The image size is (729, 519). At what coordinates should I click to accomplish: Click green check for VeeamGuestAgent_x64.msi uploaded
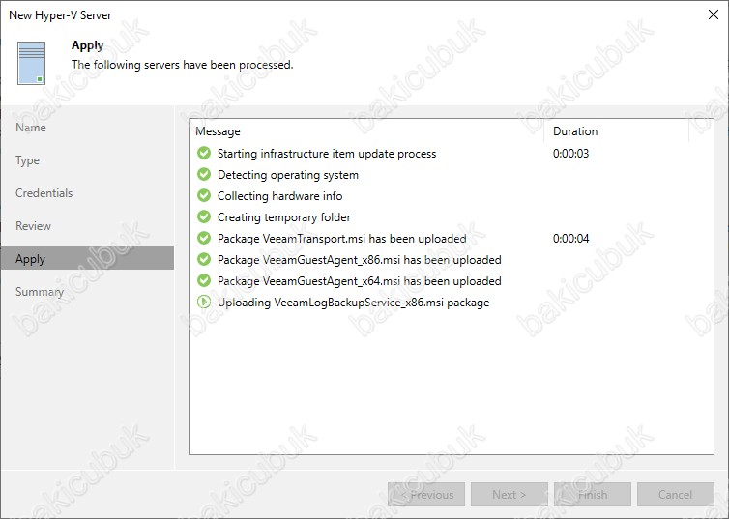pos(204,280)
